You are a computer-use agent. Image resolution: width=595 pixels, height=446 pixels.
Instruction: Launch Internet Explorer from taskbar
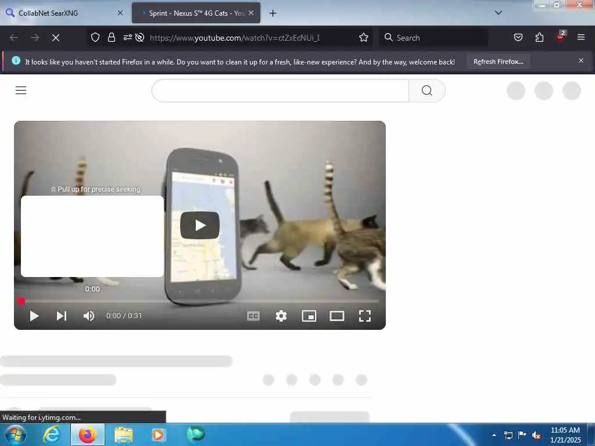pos(51,434)
